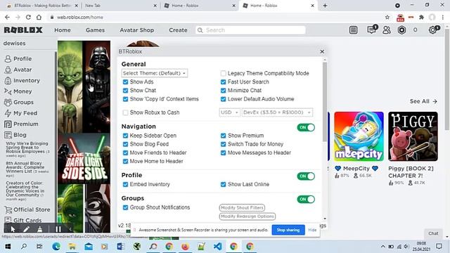Viewport: 450px width, 253px height.
Task: Go to Home in Roblox header
Action: (63, 30)
